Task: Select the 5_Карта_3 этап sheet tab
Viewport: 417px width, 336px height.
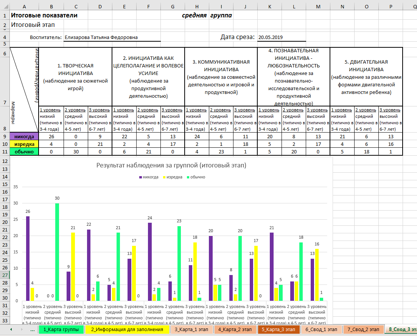Action: tap(279, 330)
